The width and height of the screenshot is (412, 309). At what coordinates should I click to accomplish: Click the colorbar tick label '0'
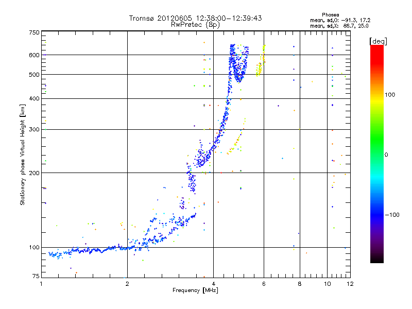[386, 154]
